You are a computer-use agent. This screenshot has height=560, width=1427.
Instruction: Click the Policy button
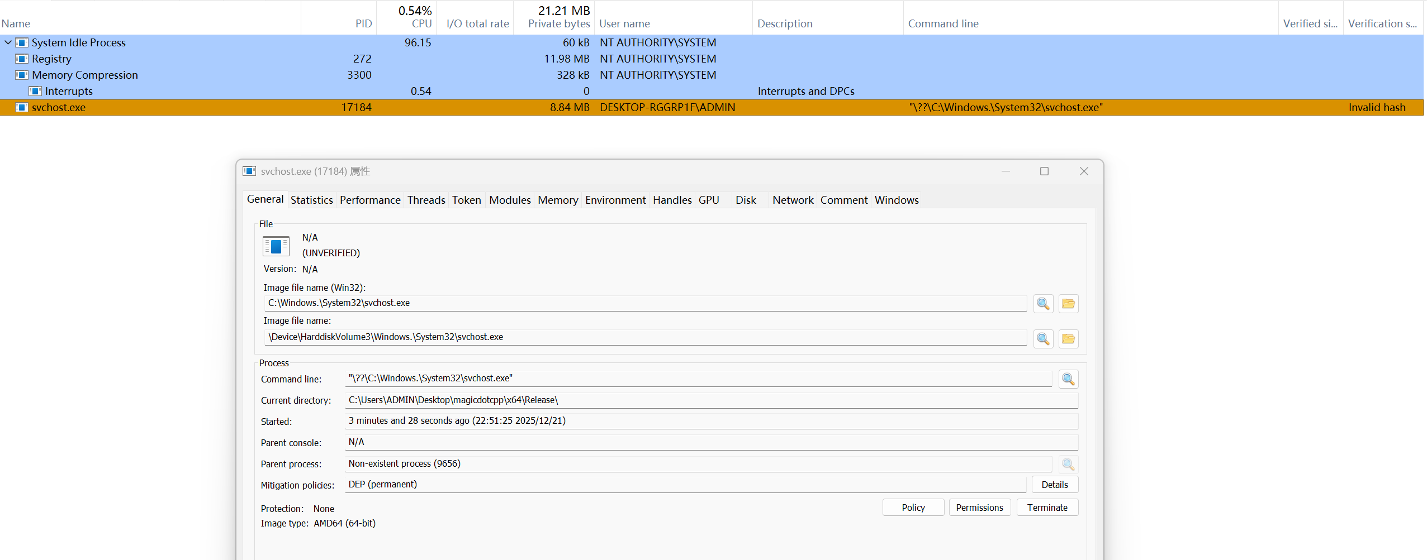pos(913,508)
